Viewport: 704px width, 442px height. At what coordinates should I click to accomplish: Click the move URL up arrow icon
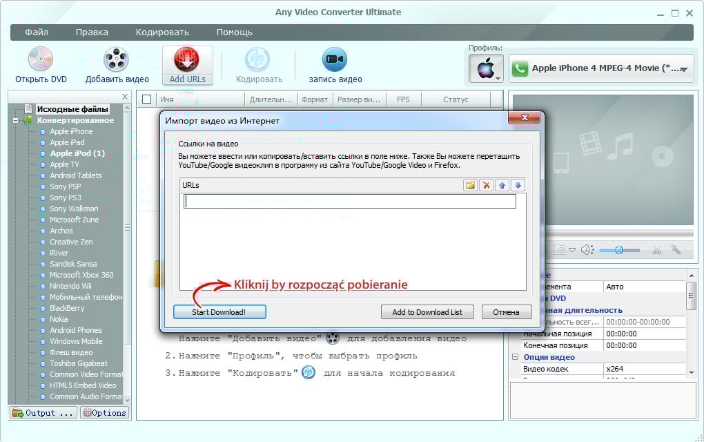pos(502,185)
